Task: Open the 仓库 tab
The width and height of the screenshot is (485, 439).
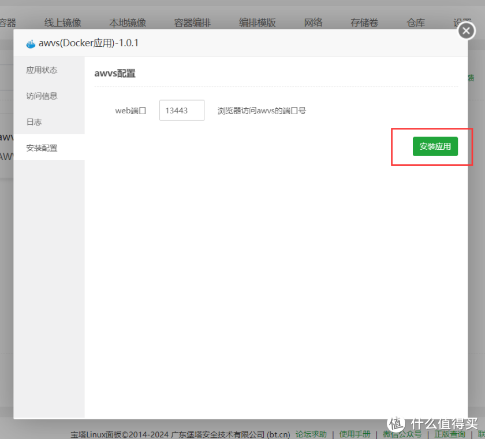Action: tap(415, 22)
